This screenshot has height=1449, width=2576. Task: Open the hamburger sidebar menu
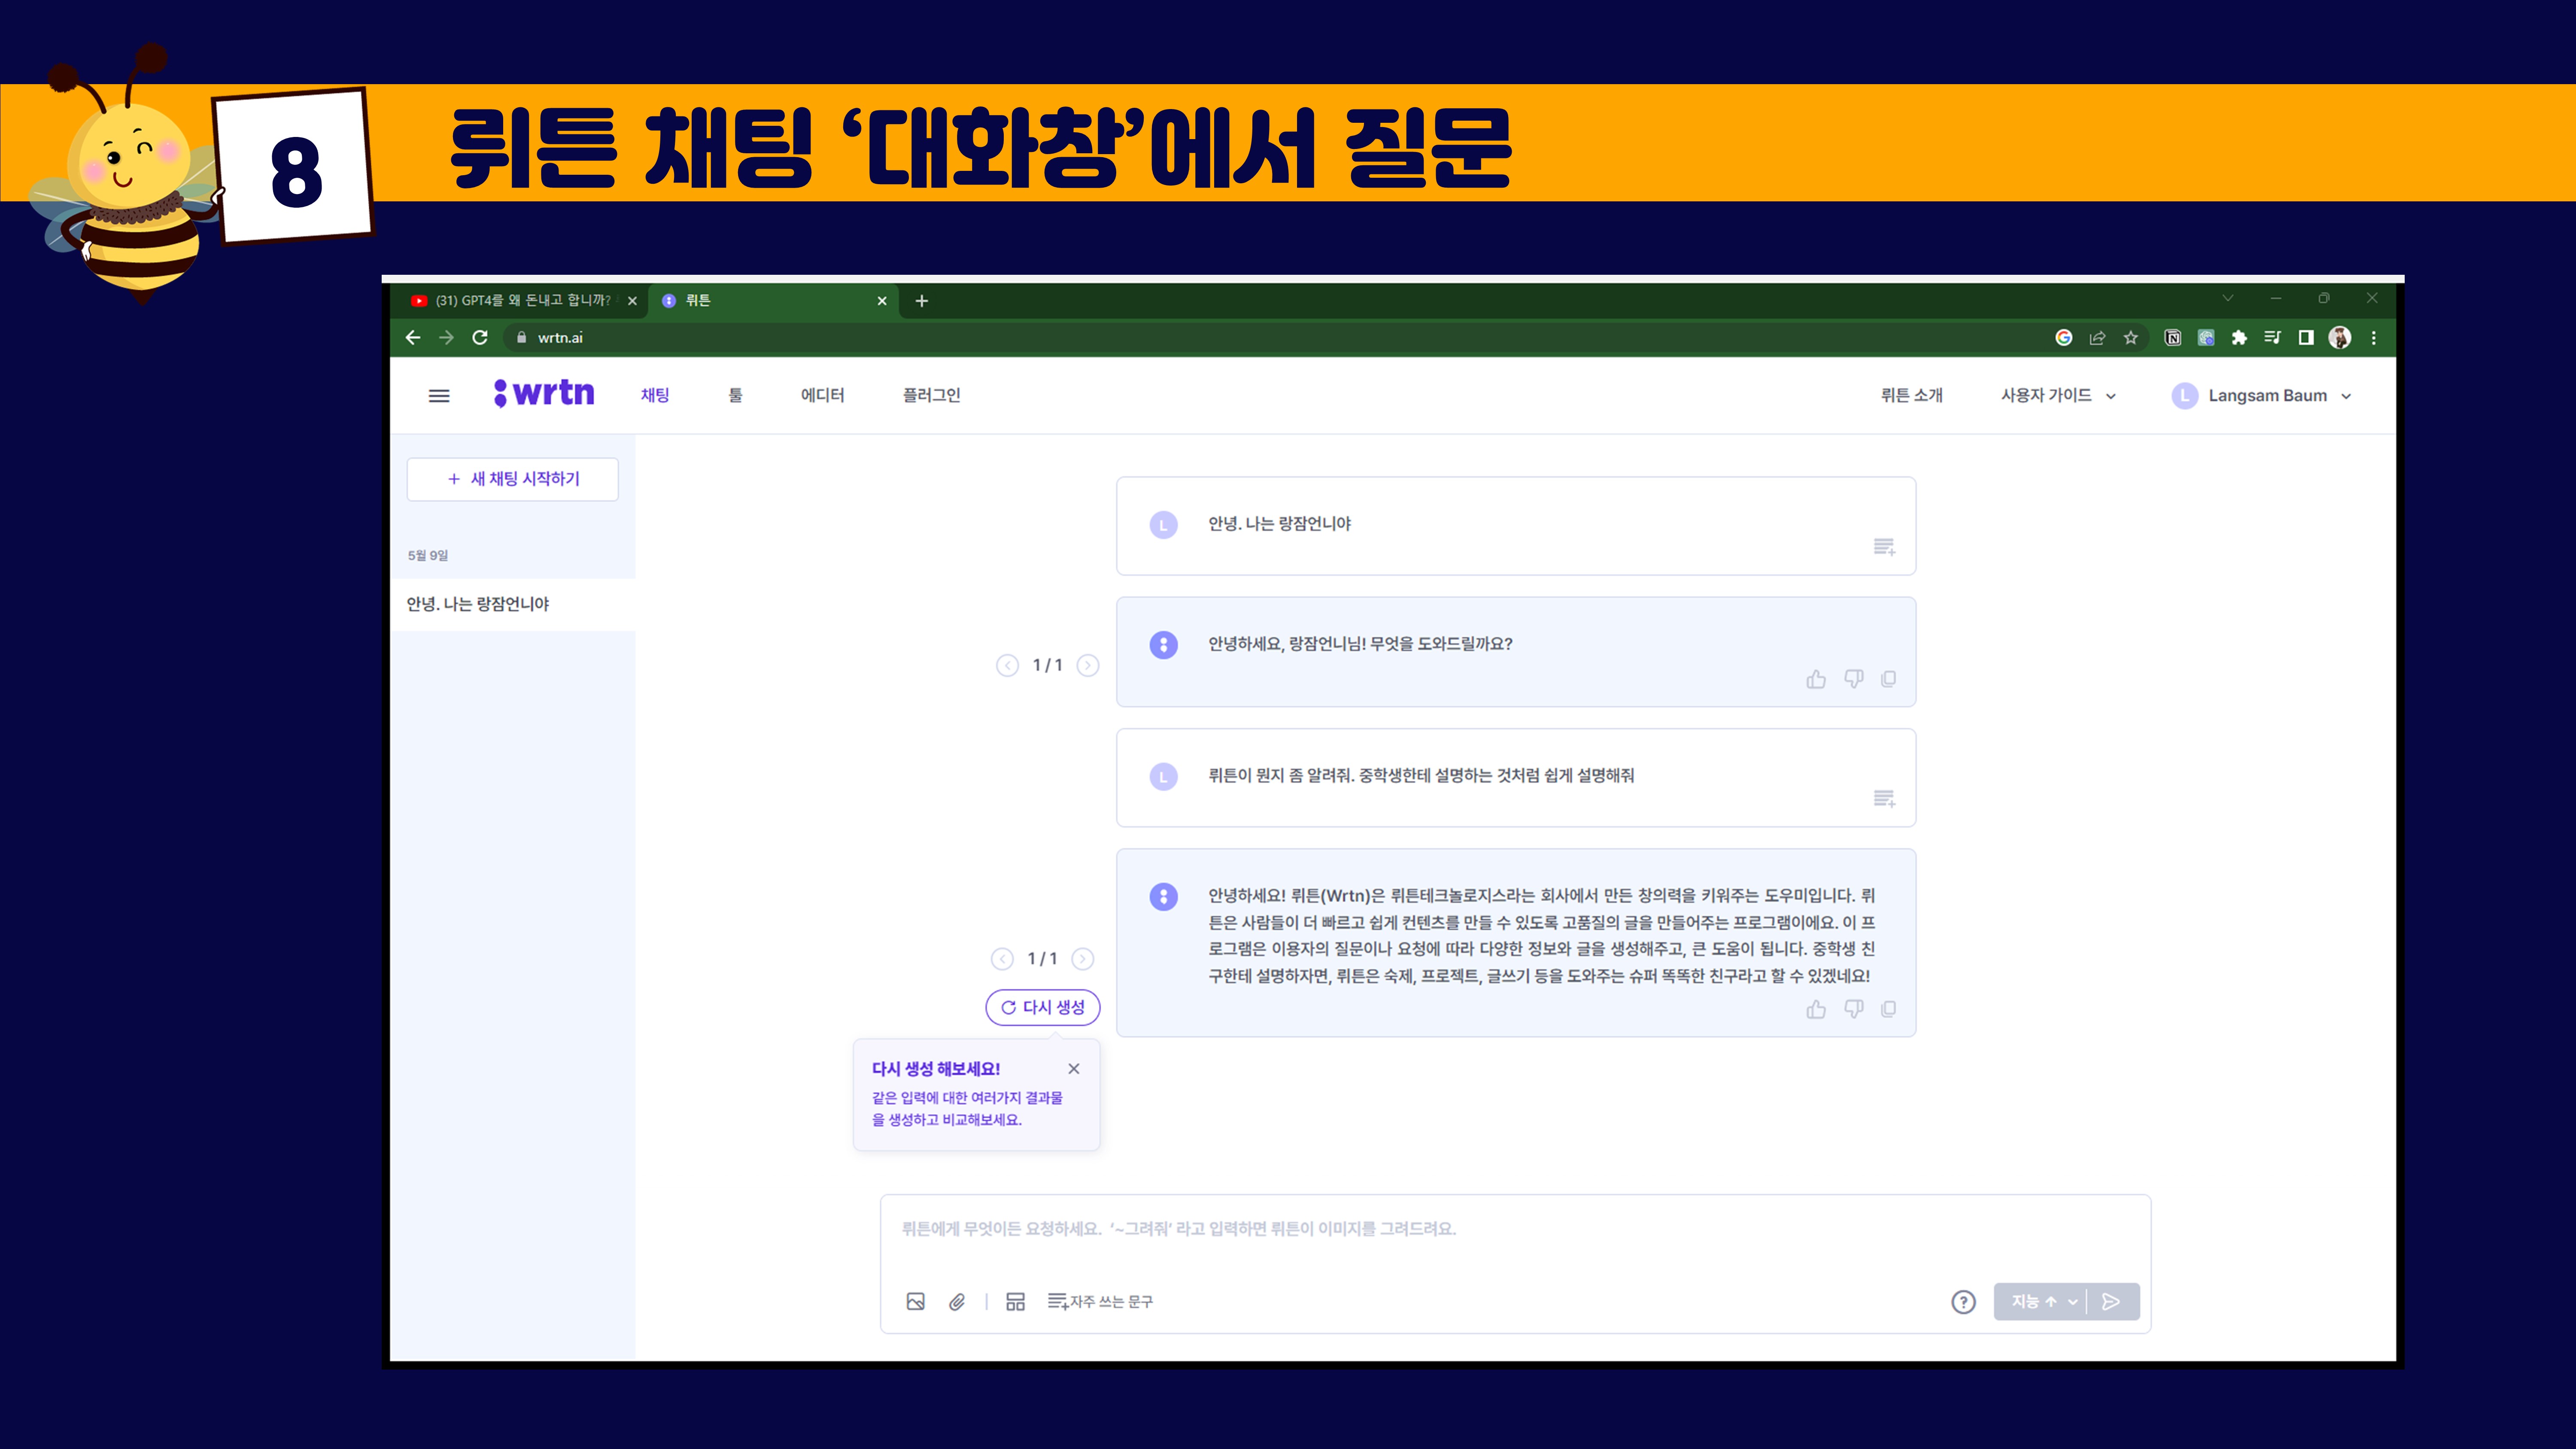tap(439, 396)
